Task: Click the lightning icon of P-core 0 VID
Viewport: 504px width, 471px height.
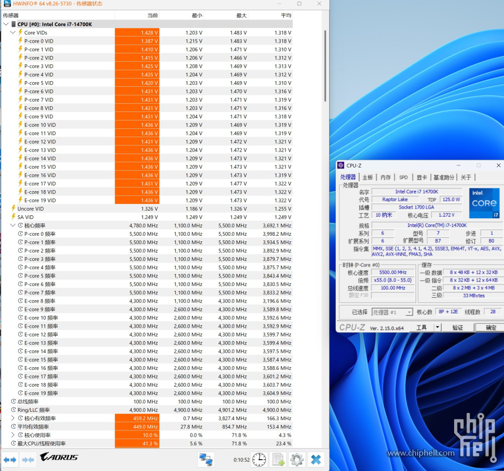Action: tap(20, 41)
